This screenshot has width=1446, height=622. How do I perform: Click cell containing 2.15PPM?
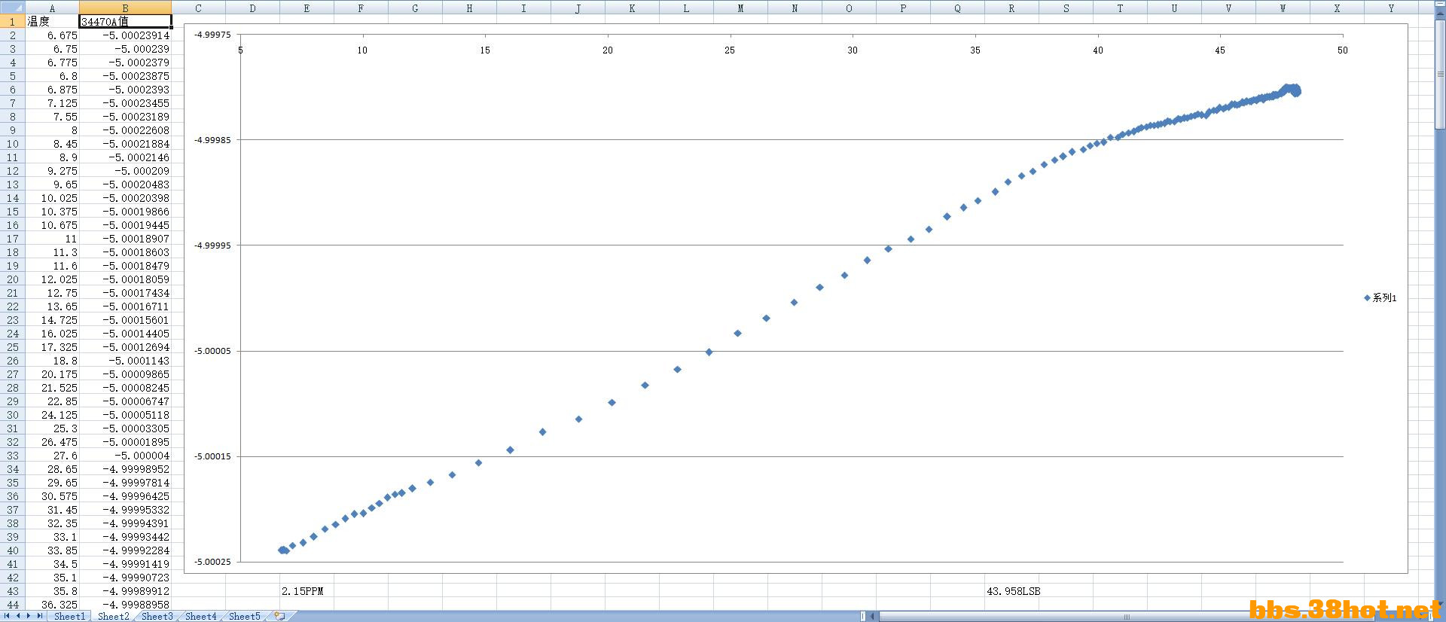coord(307,591)
